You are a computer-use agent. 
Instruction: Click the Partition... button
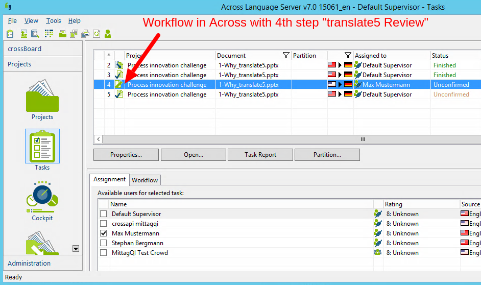point(327,155)
